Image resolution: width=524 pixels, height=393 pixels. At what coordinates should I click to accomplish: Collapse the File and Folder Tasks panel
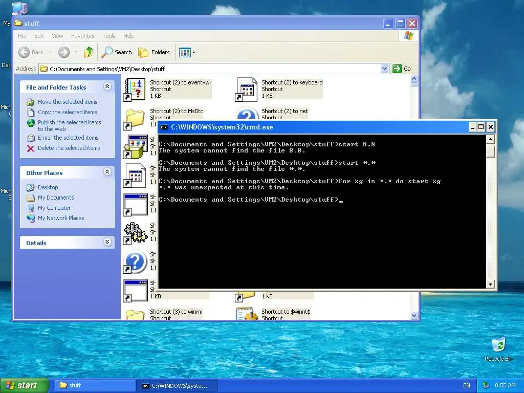point(107,86)
